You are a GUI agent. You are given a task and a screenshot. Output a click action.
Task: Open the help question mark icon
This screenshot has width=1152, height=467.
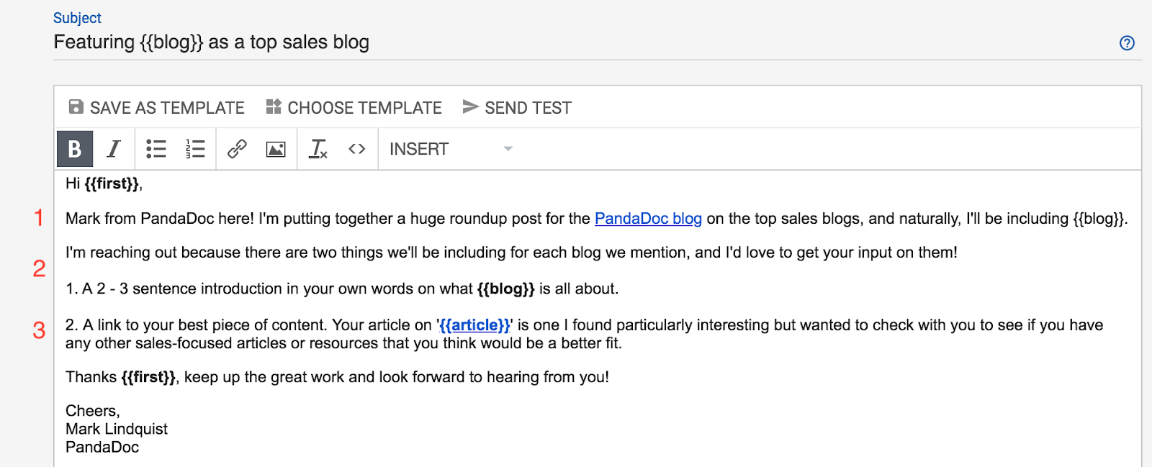(1127, 43)
